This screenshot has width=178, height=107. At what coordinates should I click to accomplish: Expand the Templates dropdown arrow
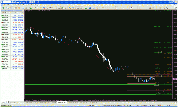point(96,8)
